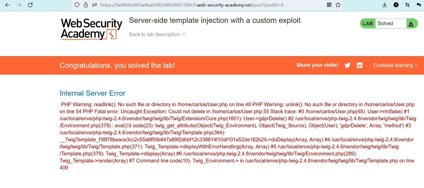The image size is (424, 188).
Task: Click the QR code icon in address bar
Action: pyautogui.click(x=329, y=5)
